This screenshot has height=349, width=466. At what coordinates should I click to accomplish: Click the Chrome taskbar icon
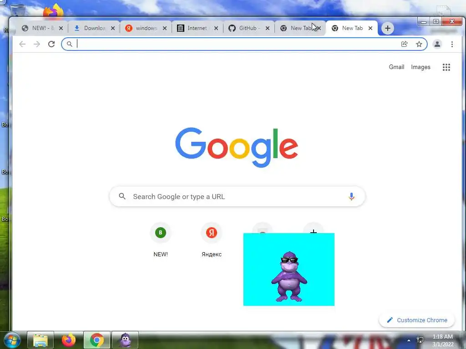pos(97,340)
